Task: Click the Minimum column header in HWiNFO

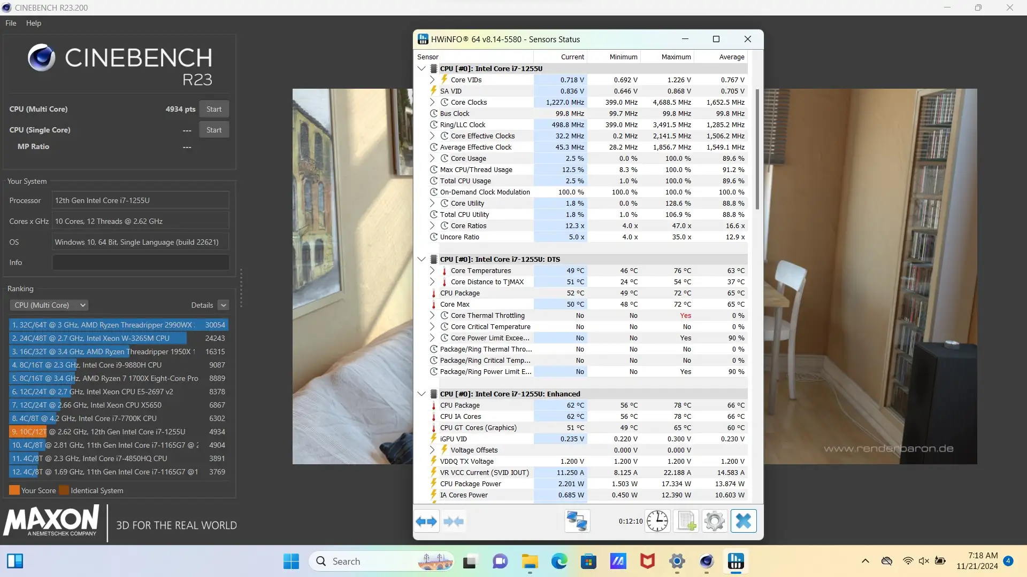Action: tap(614, 57)
